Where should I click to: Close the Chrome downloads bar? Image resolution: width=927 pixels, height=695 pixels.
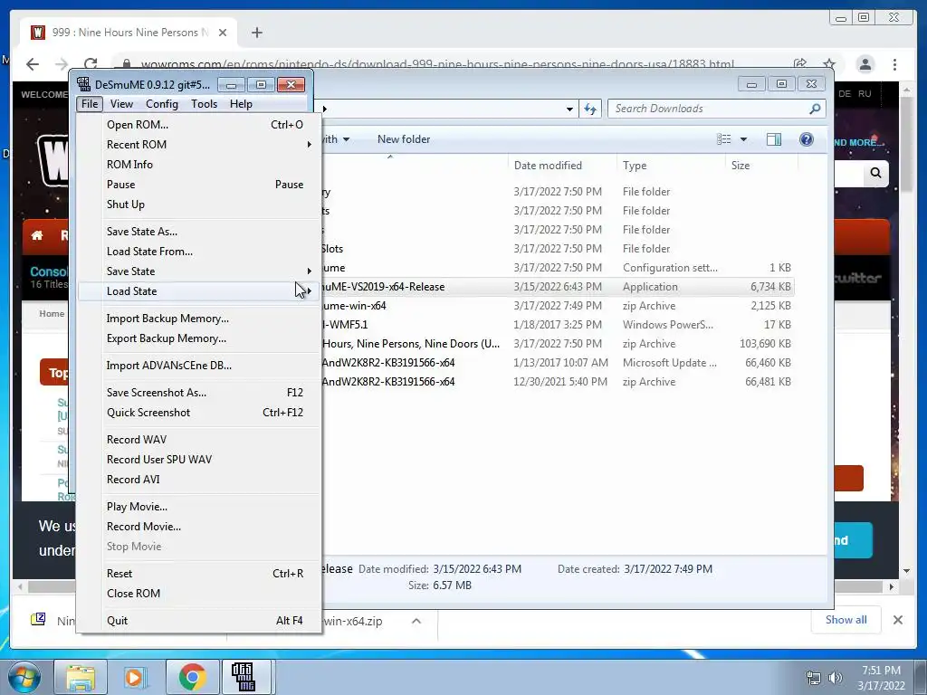pyautogui.click(x=897, y=620)
